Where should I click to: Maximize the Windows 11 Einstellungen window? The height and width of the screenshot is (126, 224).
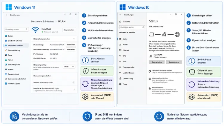point(70,14)
